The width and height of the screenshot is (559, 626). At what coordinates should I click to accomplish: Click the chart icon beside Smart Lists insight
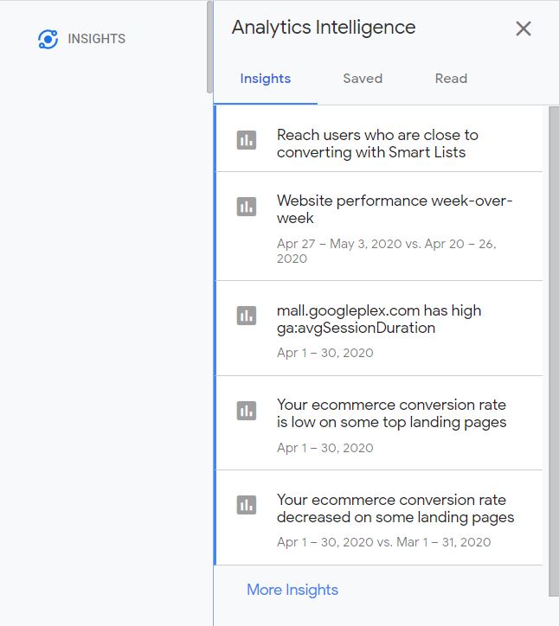click(x=247, y=140)
